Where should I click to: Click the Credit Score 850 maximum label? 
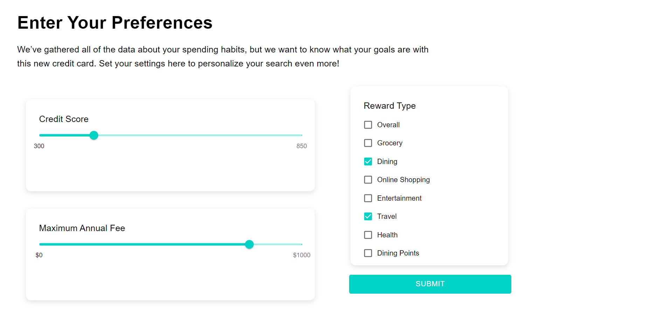302,146
